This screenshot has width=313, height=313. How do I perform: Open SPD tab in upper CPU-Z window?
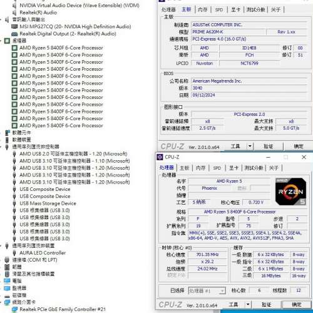tap(219, 9)
